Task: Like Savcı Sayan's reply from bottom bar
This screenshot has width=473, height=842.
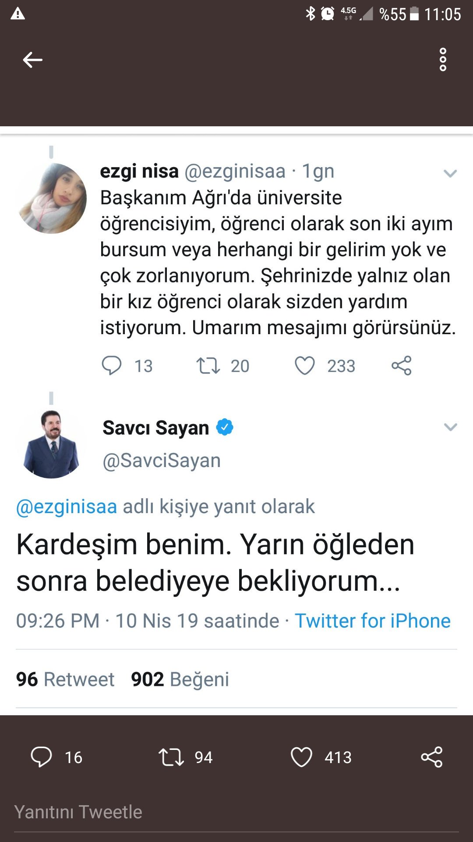Action: coord(301,757)
